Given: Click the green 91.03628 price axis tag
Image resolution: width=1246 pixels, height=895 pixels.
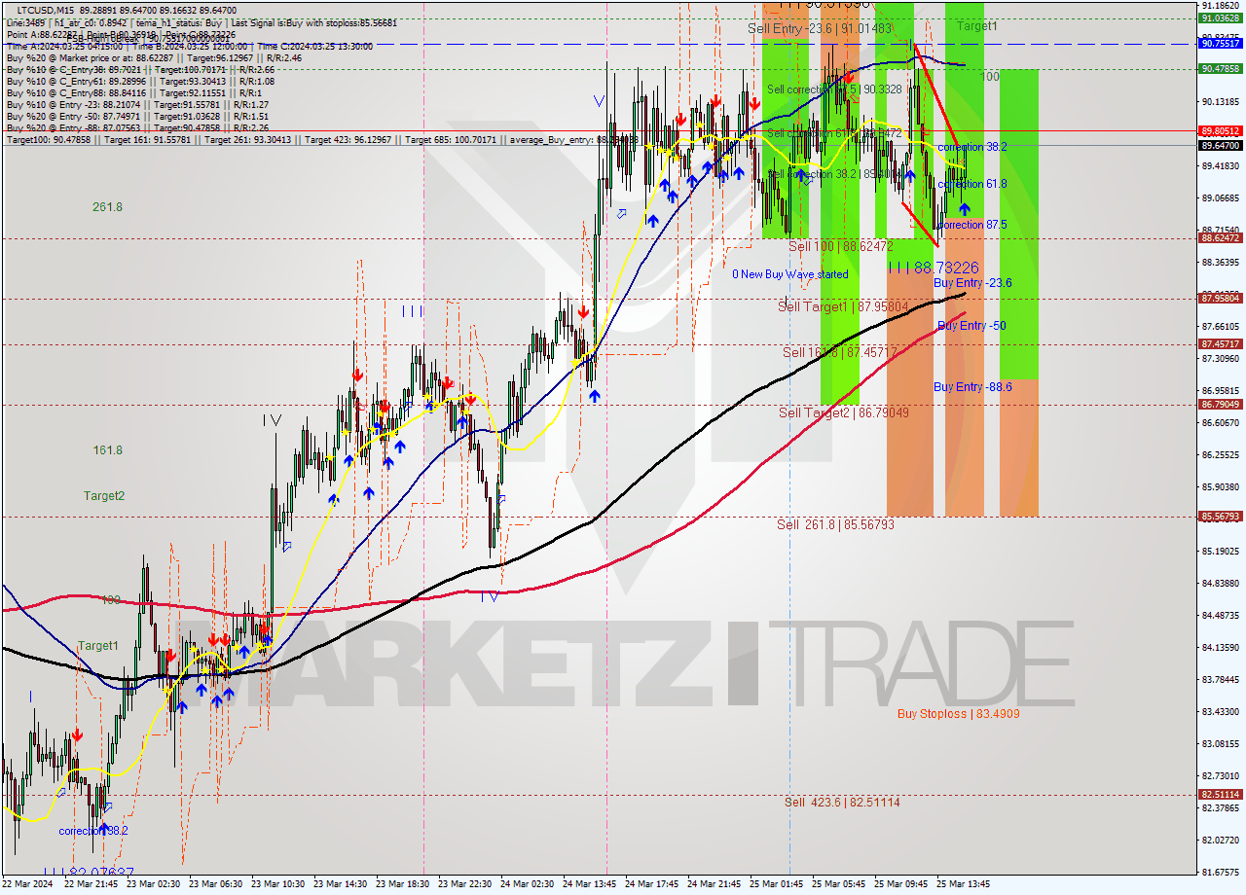Looking at the screenshot, I should click(x=1220, y=18).
